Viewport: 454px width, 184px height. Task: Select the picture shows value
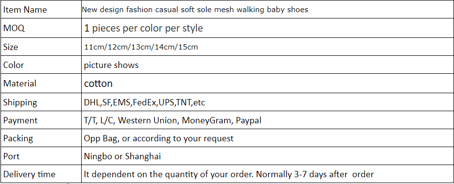111,65
